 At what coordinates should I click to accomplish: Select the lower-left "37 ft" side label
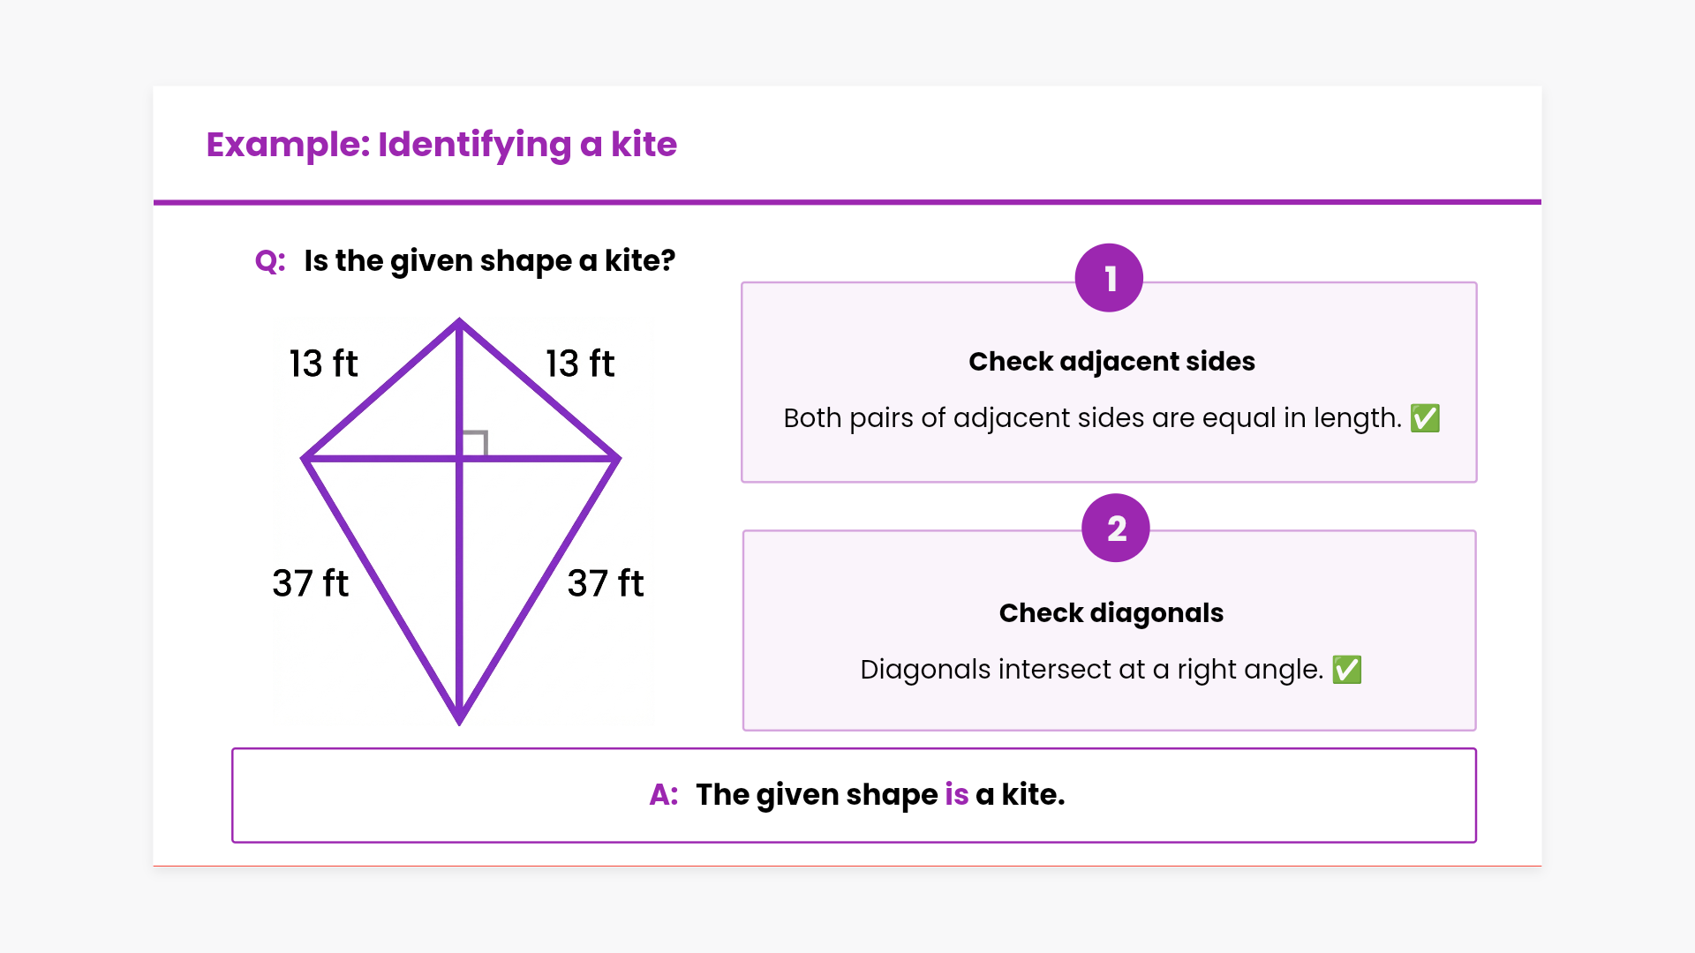(x=310, y=583)
